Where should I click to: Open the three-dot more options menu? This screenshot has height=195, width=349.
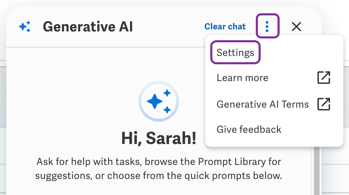click(267, 26)
